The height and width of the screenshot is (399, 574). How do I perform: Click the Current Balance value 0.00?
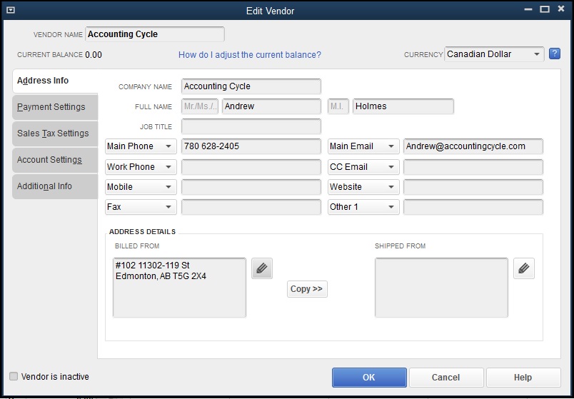click(x=94, y=55)
